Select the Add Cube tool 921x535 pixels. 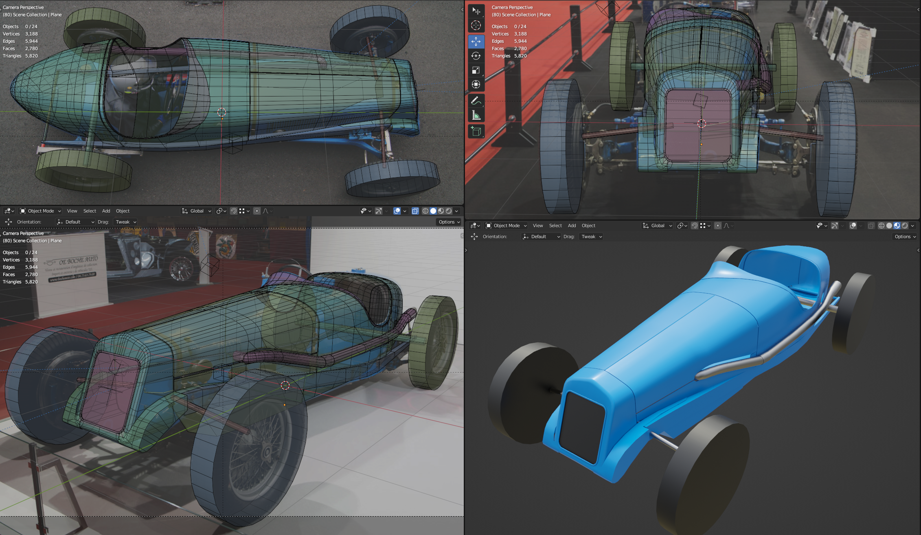pos(476,131)
